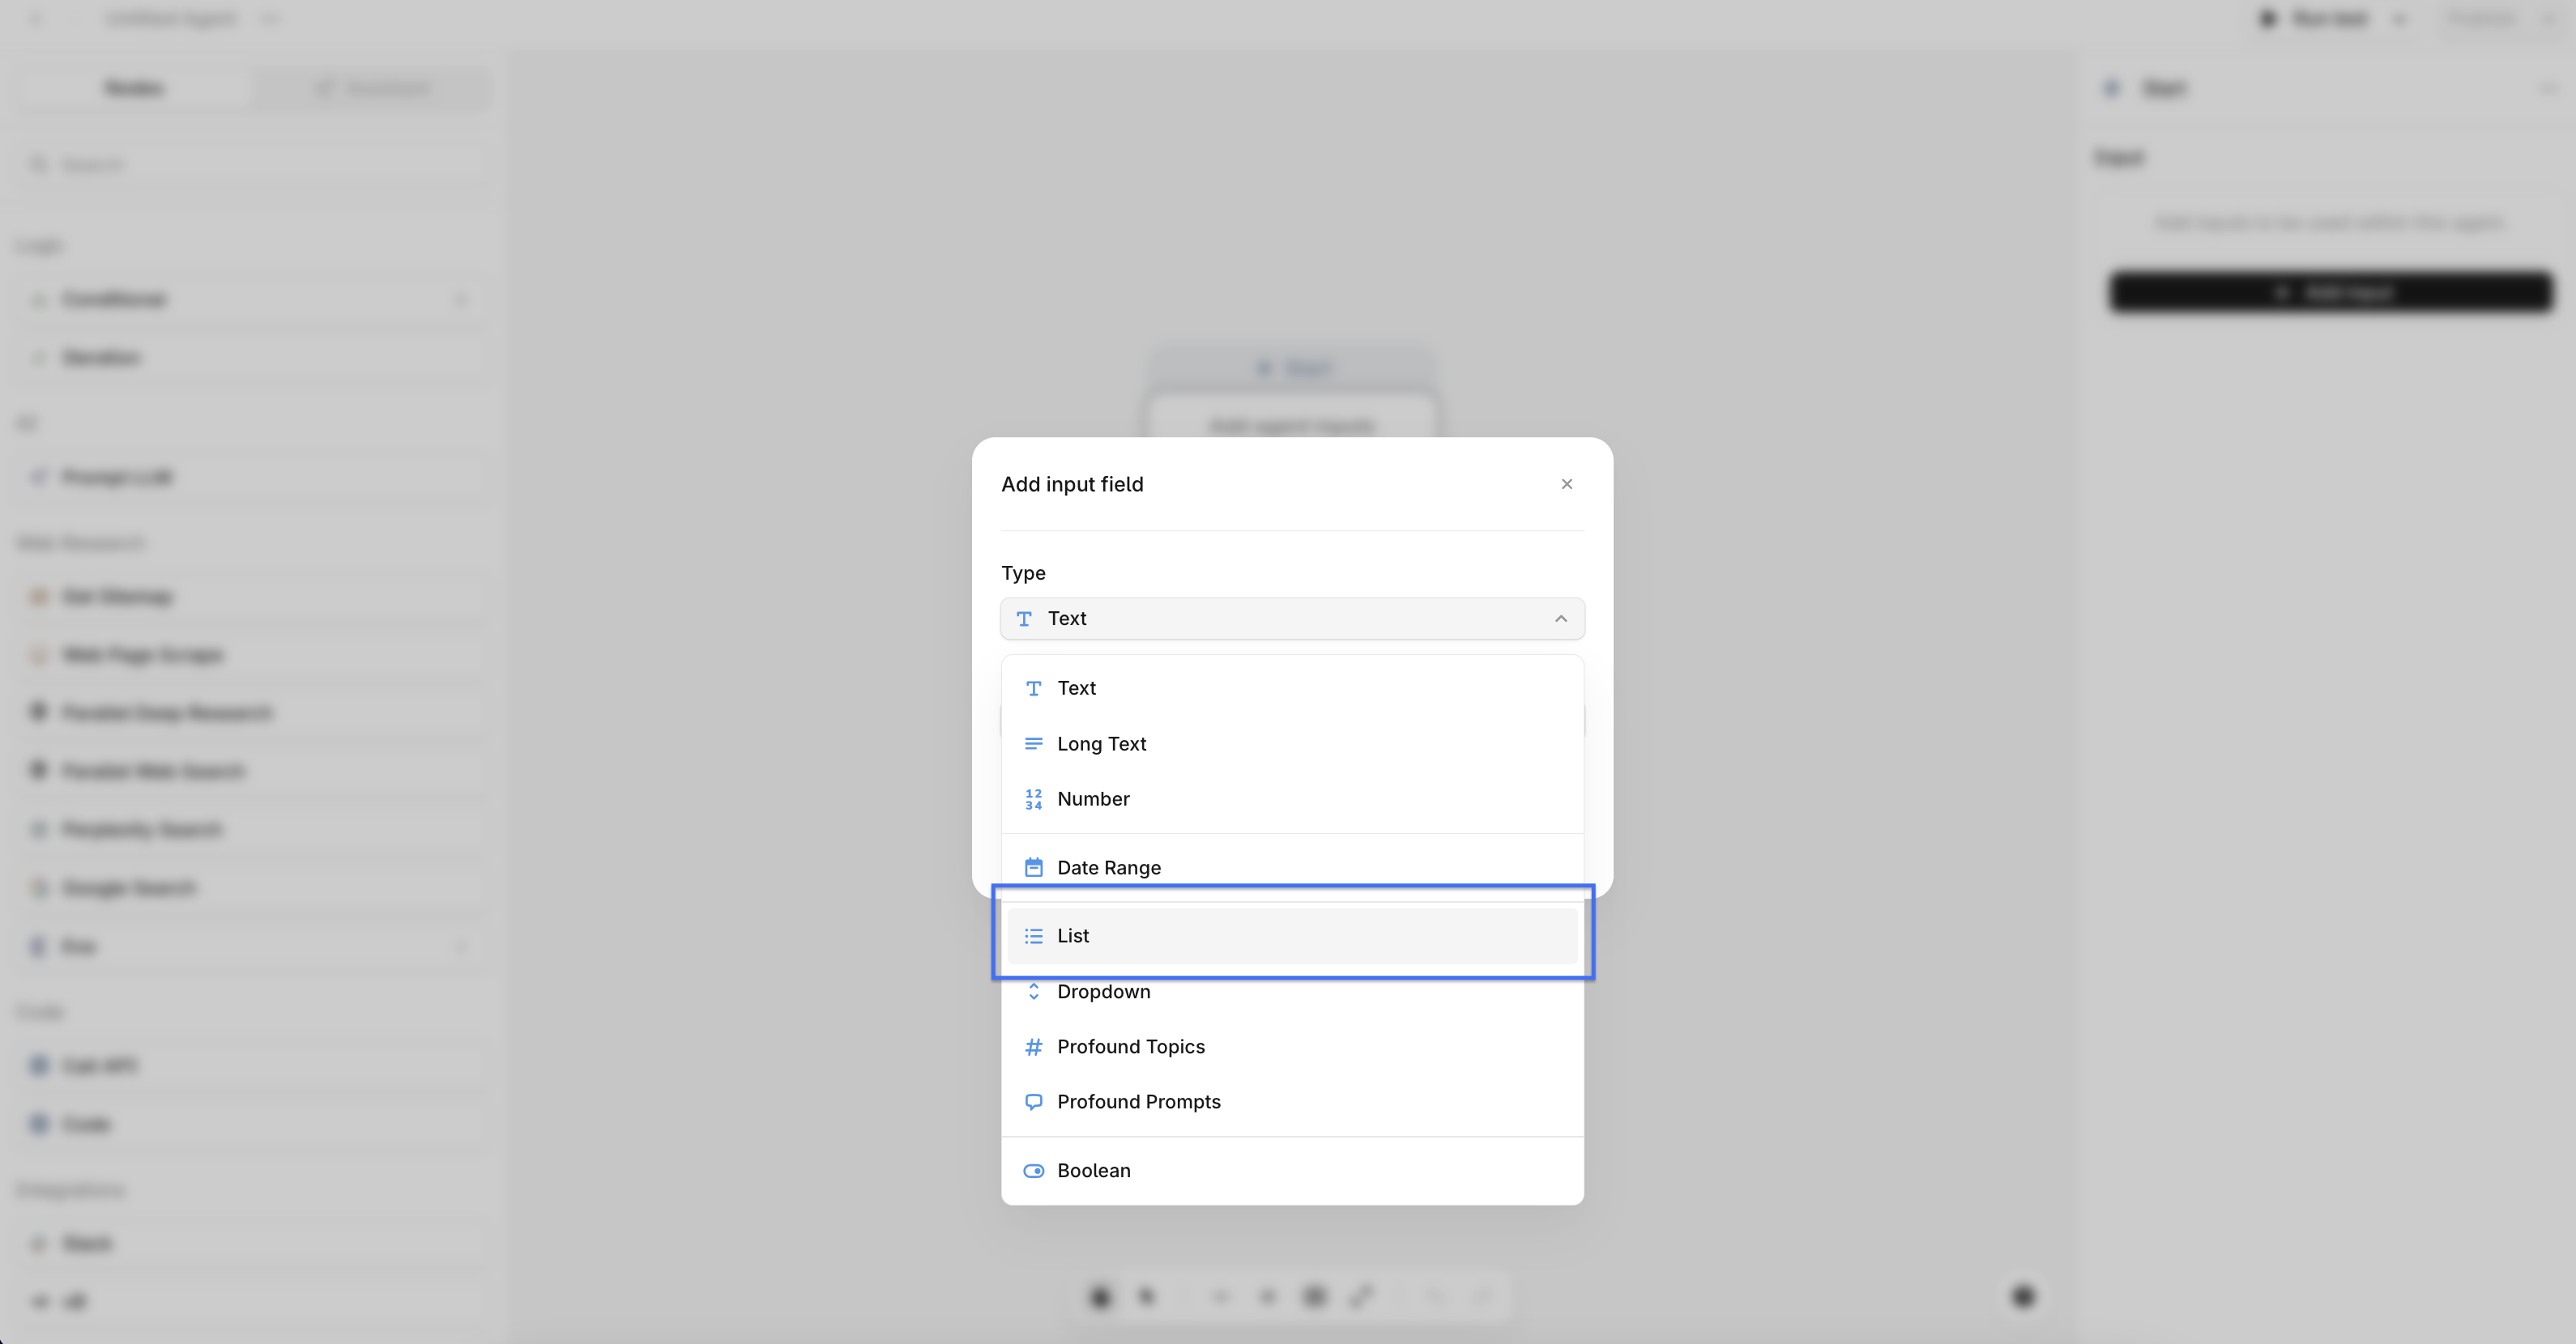
Task: Select the Text type option
Action: (x=1076, y=687)
